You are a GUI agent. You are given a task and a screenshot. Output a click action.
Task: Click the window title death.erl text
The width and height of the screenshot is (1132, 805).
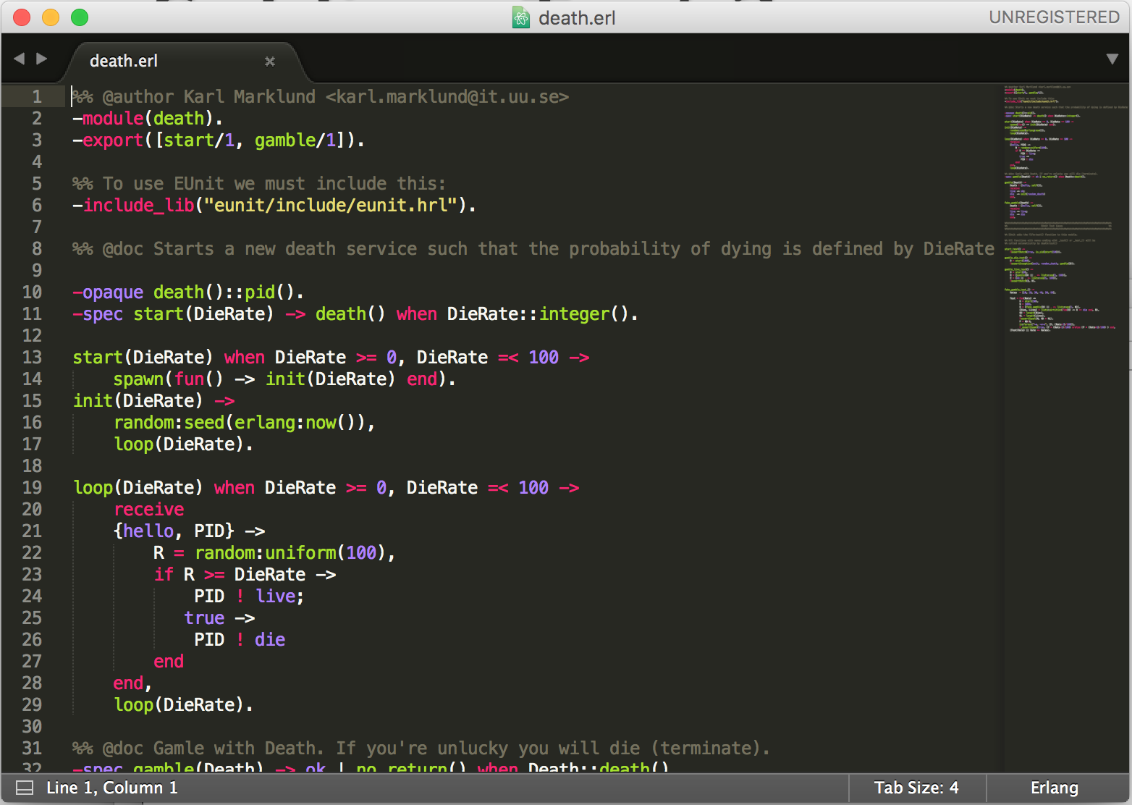coord(577,18)
